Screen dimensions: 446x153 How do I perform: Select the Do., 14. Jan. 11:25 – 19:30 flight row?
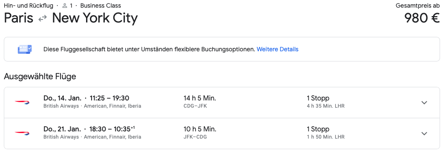[222, 103]
